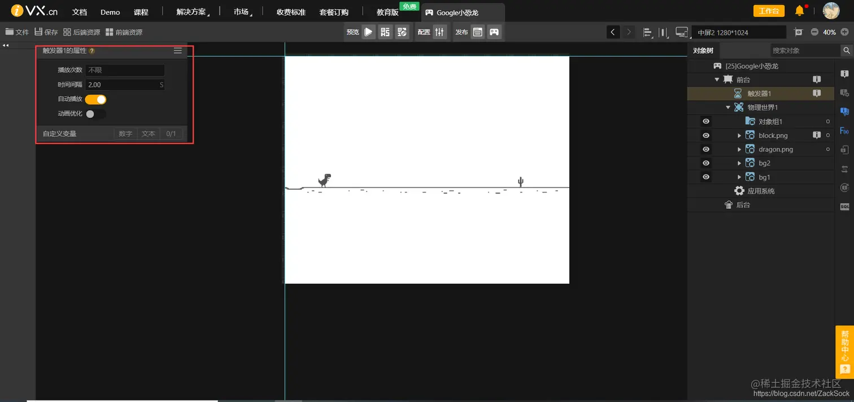The height and width of the screenshot is (402, 854).
Task: Click the 工作台 workbench button
Action: (769, 11)
